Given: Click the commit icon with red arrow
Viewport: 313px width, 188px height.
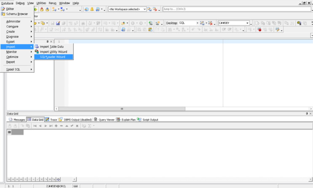Looking at the screenshot, I should tap(42, 9).
